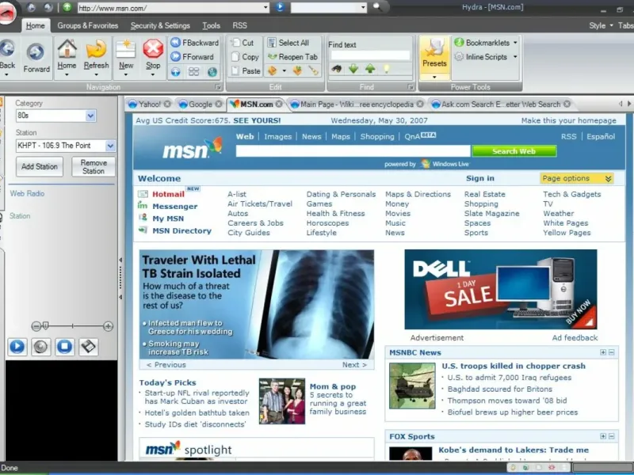Close the Google tab

coord(219,104)
